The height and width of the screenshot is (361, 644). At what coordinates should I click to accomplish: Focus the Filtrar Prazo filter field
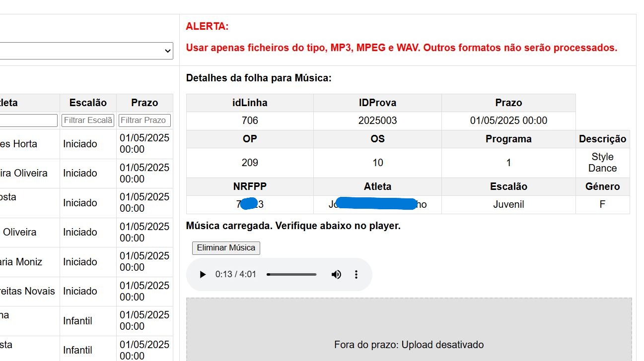pos(144,120)
